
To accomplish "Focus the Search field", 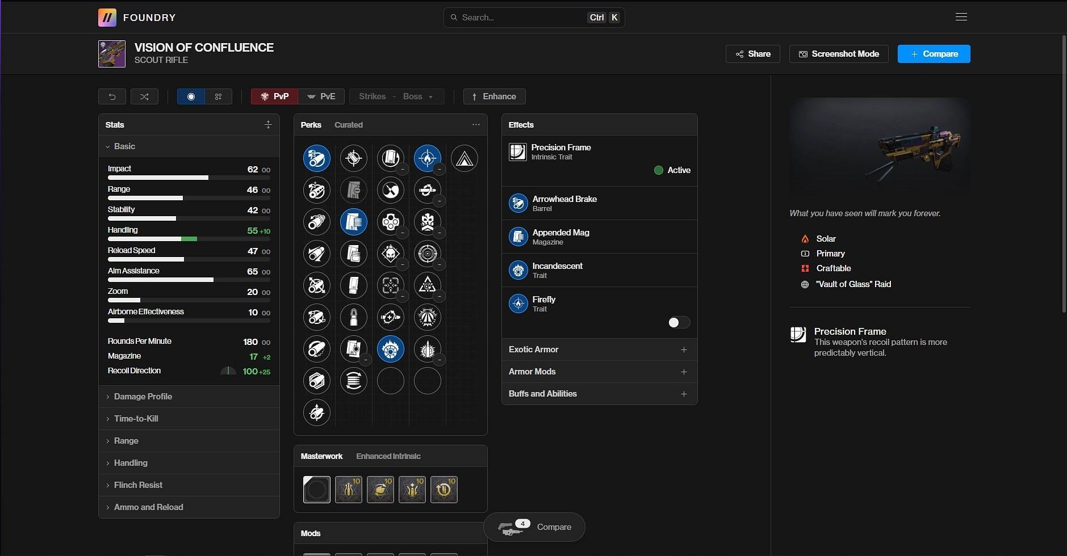I will tap(534, 18).
